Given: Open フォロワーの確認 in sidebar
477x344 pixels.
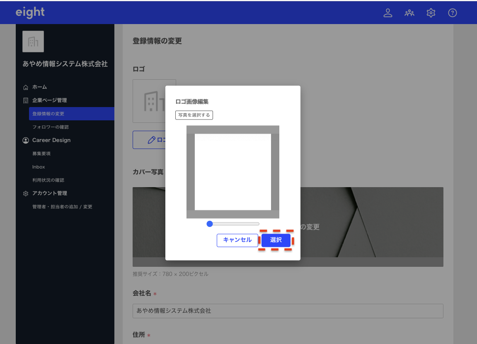Looking at the screenshot, I should [x=51, y=127].
